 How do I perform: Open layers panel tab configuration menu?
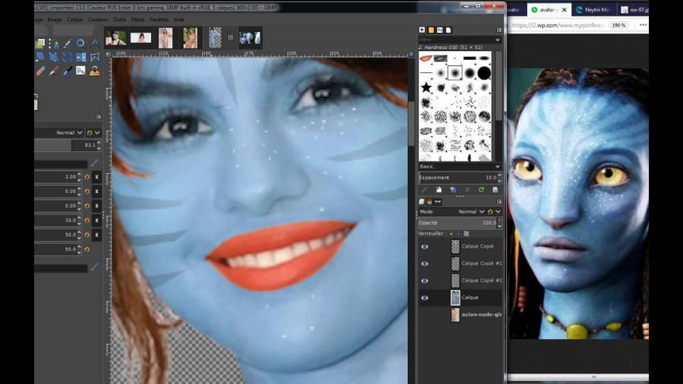coord(499,202)
